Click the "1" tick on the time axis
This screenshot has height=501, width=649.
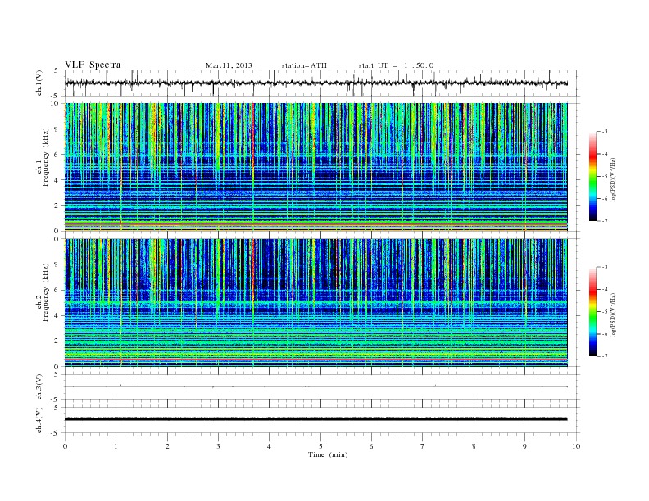pos(116,446)
